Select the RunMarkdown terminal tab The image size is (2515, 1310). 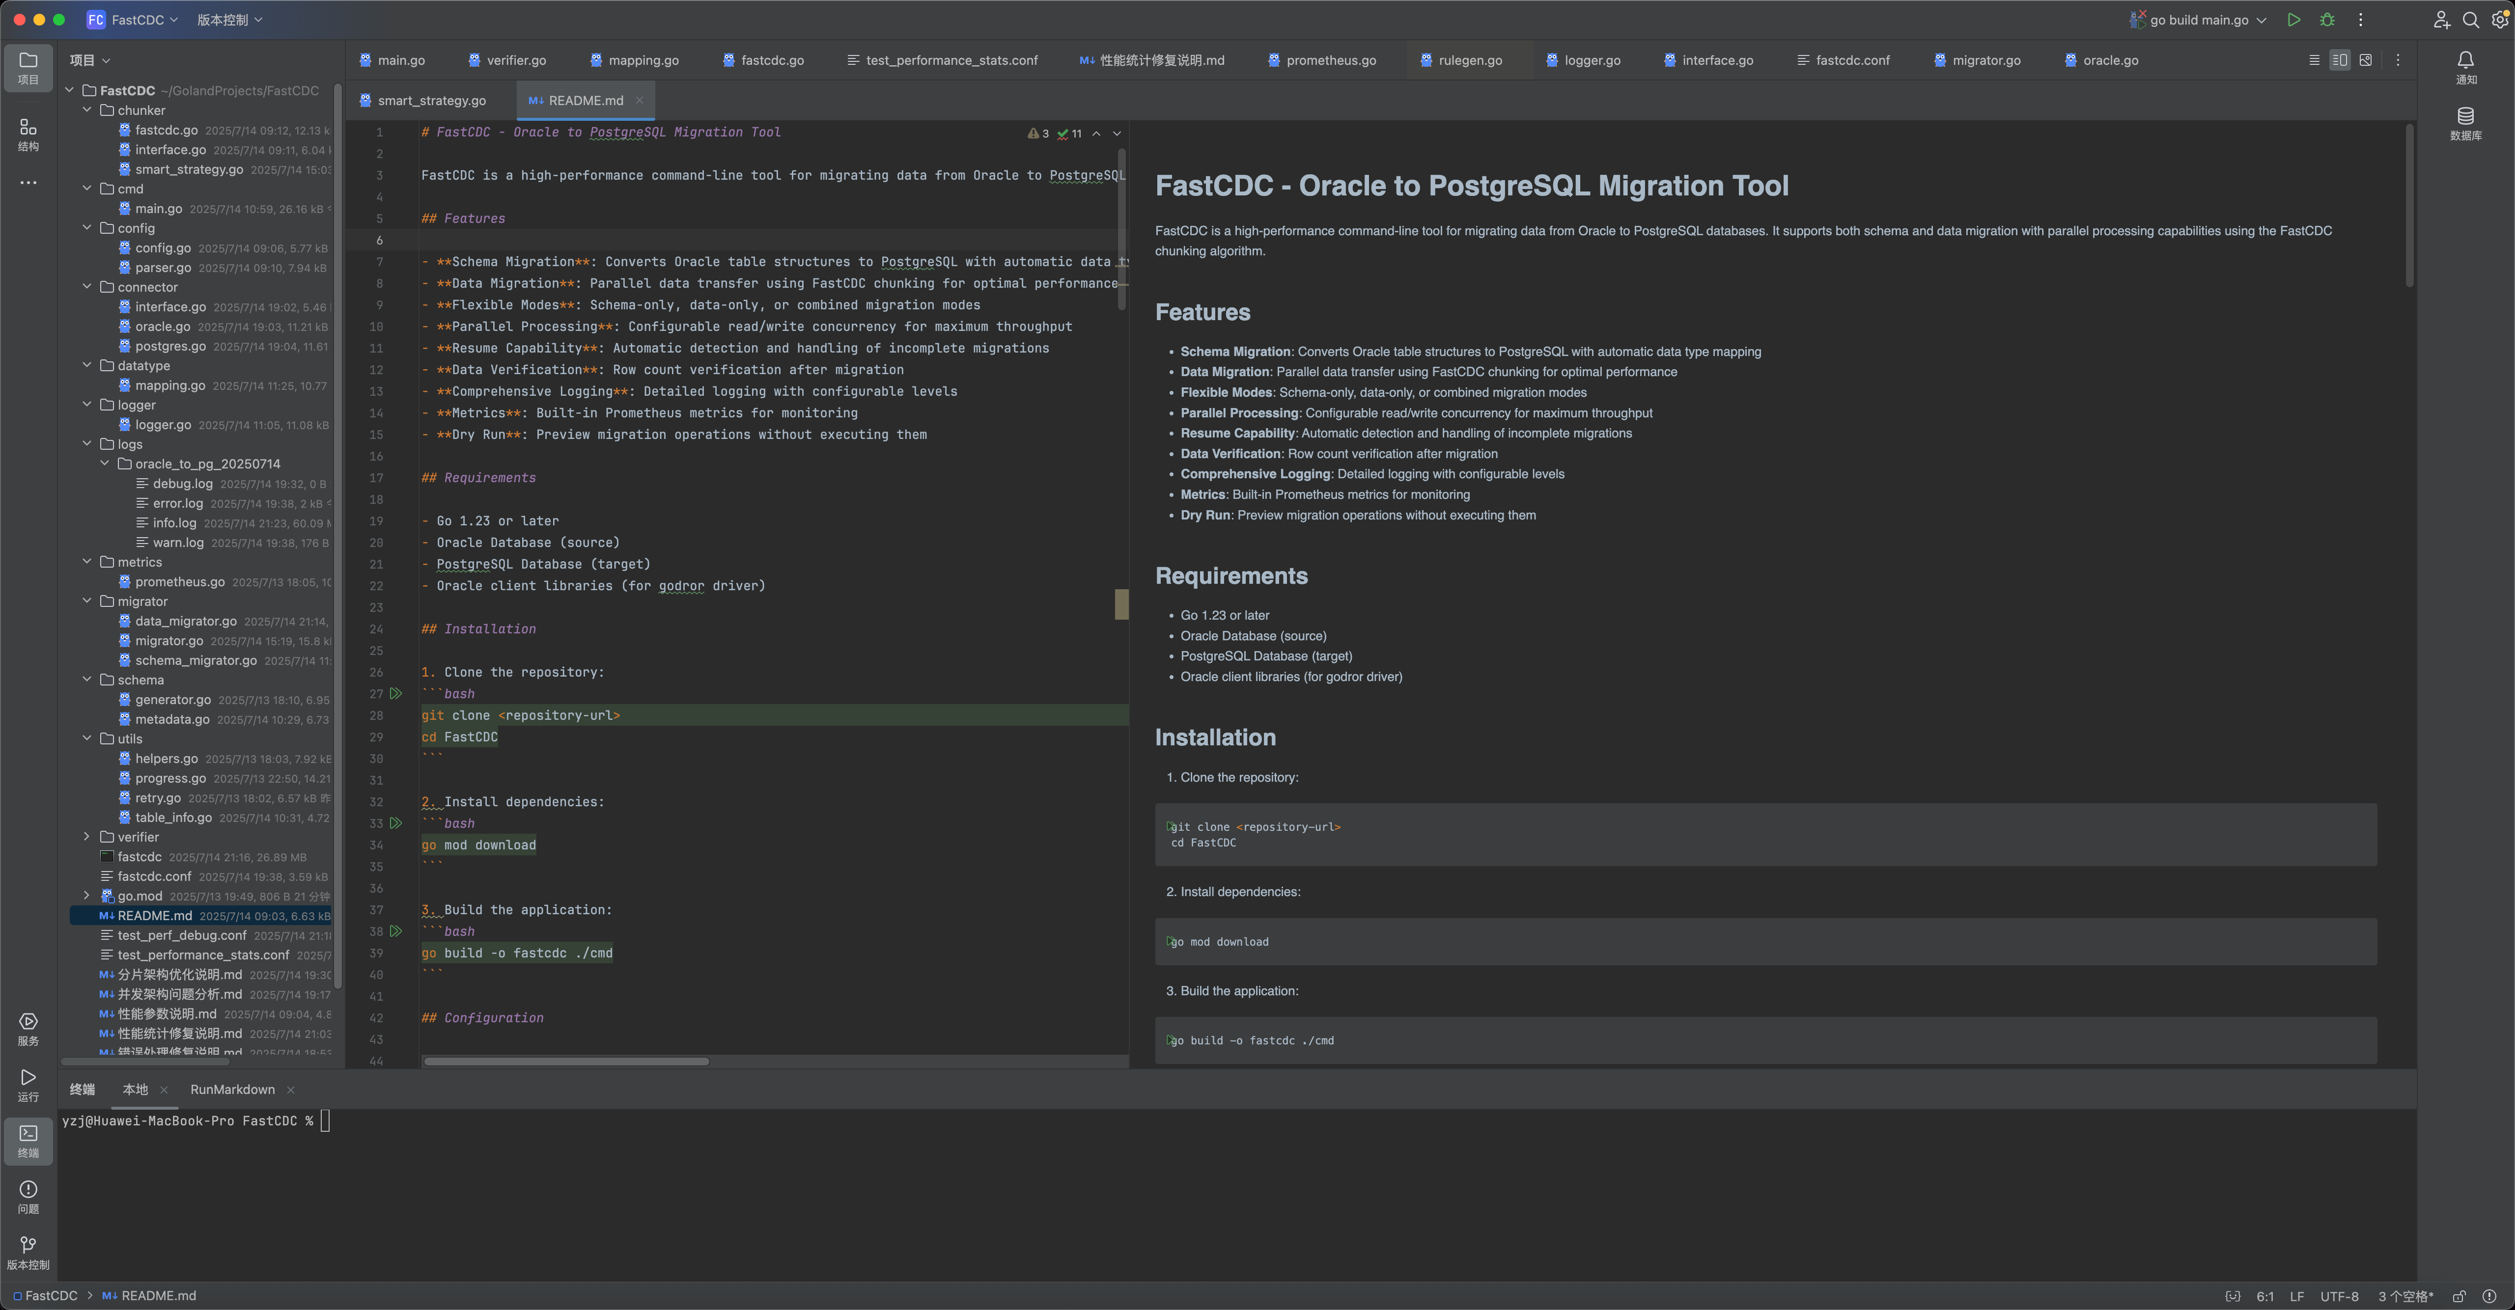232,1090
